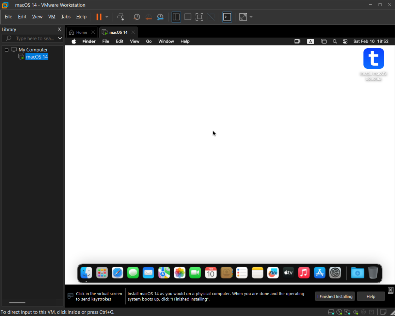The image size is (395, 316).
Task: Revert the VM to its snapshot
Action: [148, 17]
